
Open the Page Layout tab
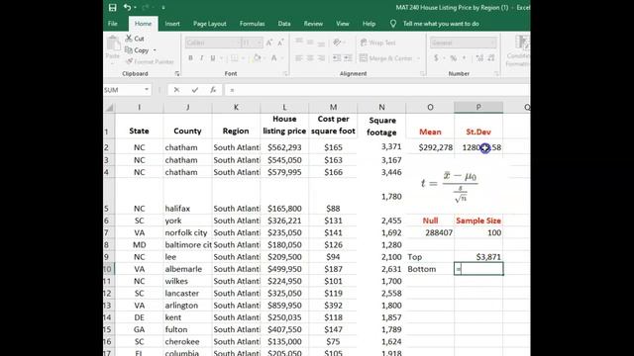click(209, 24)
